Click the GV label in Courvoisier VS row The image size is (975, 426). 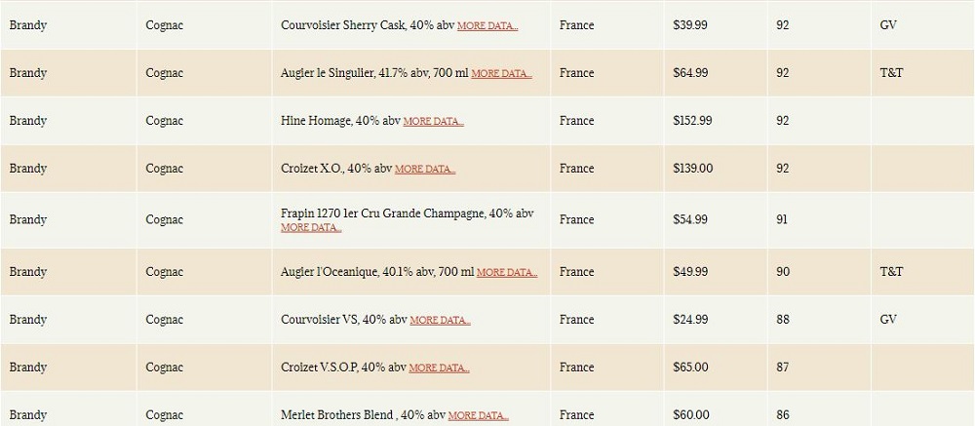(888, 320)
